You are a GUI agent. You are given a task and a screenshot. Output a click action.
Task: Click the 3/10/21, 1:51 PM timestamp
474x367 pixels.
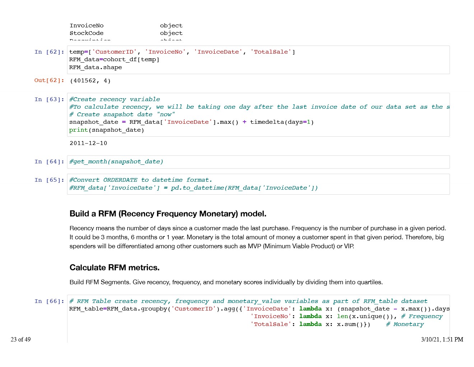pyautogui.click(x=442, y=339)
